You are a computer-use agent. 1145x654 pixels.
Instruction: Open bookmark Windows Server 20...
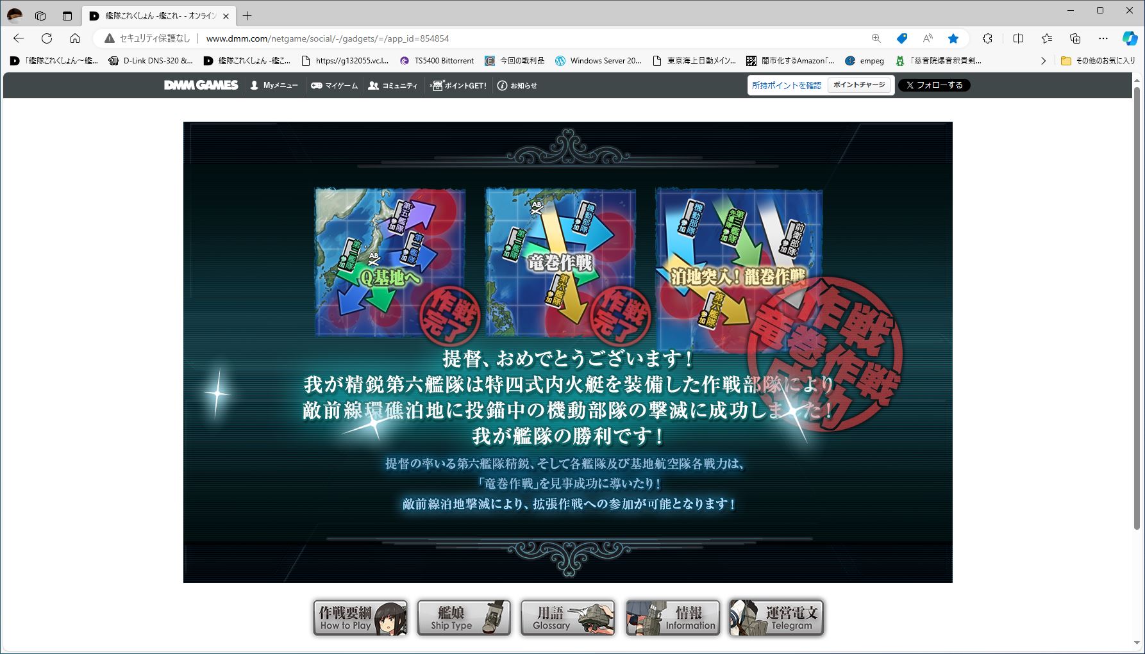coord(598,61)
